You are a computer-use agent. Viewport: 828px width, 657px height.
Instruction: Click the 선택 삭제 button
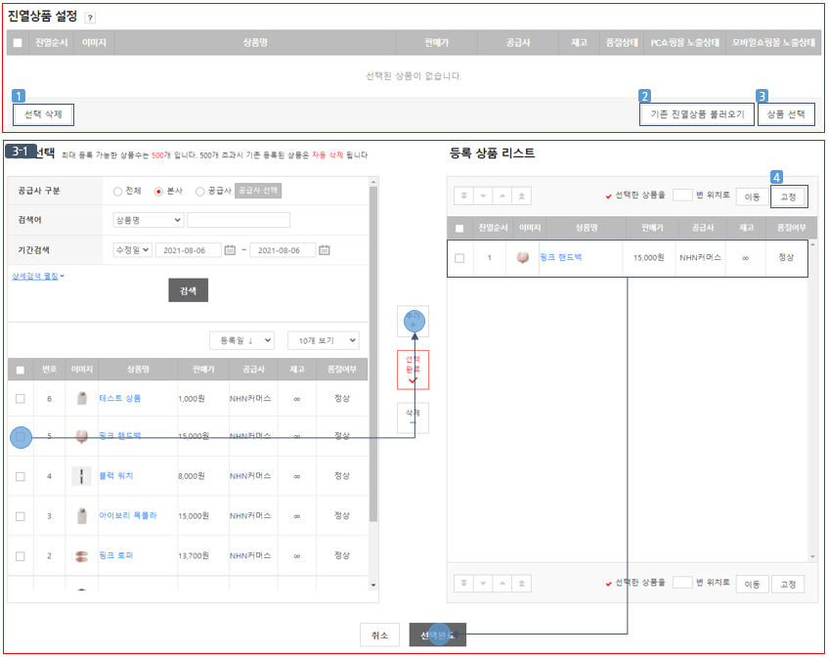43,114
